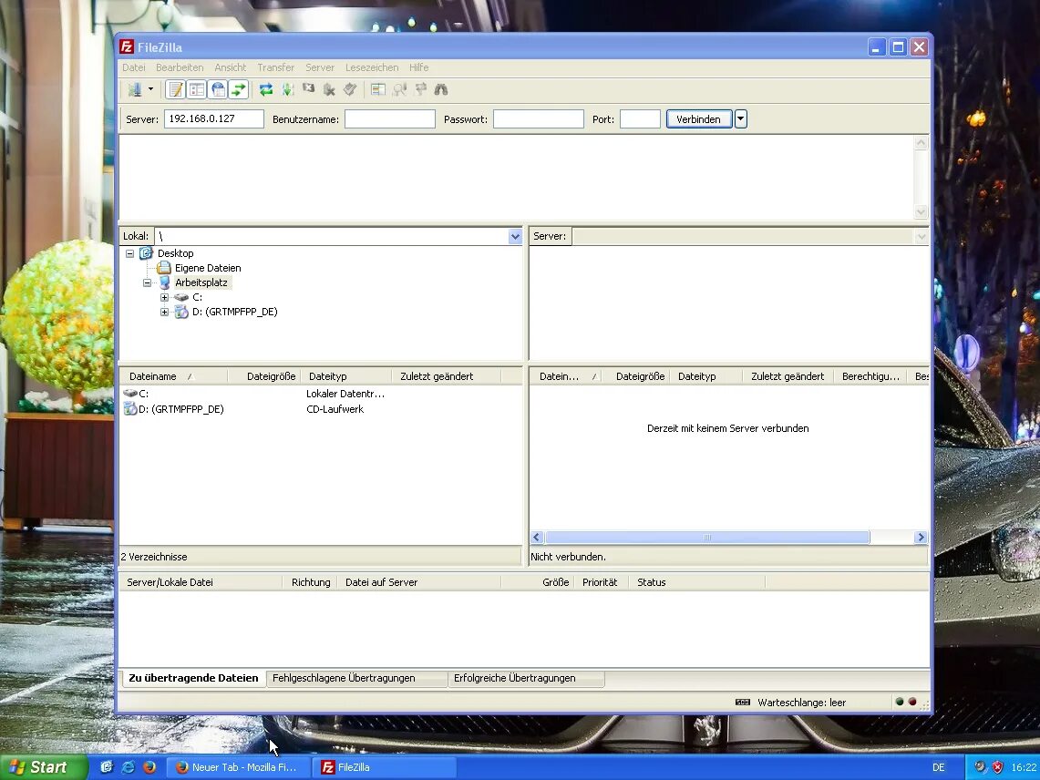Click remote list scroll-left arrow
Image resolution: width=1040 pixels, height=780 pixels.
click(537, 538)
